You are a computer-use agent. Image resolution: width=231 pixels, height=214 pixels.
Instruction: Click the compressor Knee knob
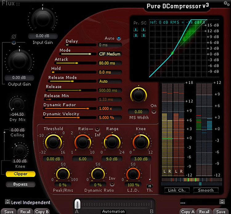point(141,142)
